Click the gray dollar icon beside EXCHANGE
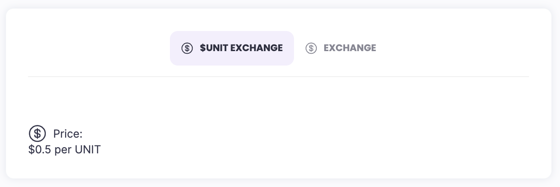 311,48
